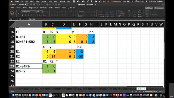174x98 pixels.
Task: Click the Cut scissors icon
Action: point(16,11)
